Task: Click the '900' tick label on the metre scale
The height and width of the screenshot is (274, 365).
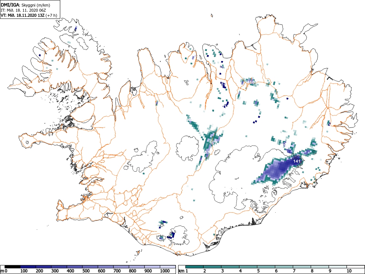Action: (148, 271)
